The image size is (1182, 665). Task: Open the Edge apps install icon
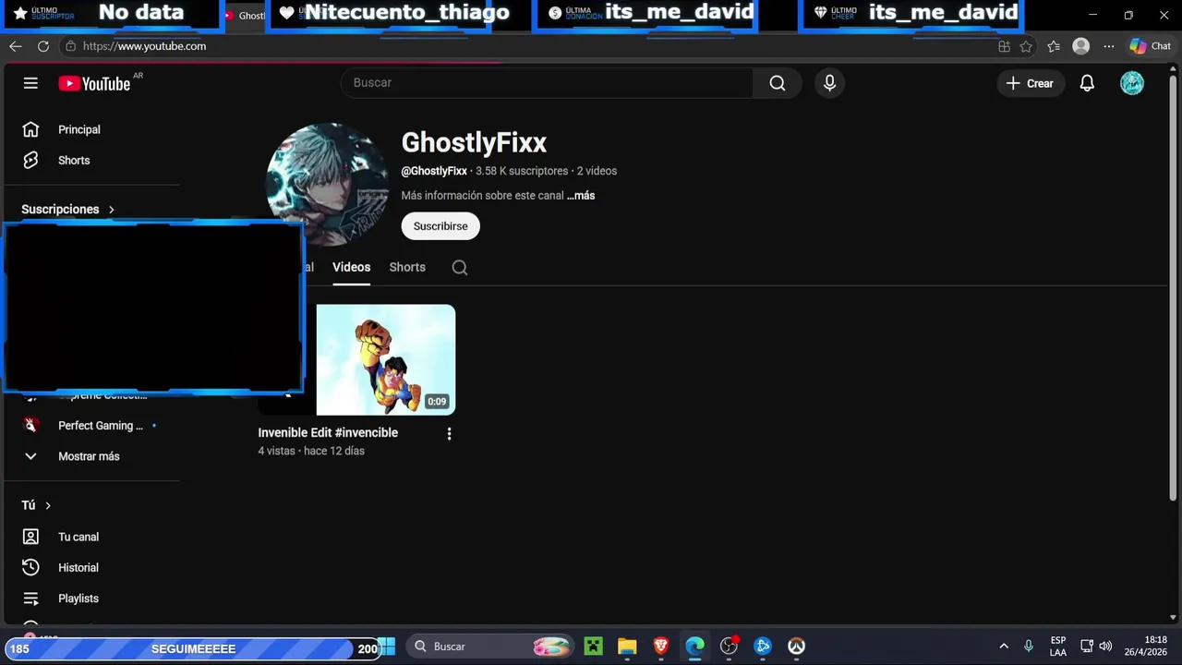[x=1004, y=46]
